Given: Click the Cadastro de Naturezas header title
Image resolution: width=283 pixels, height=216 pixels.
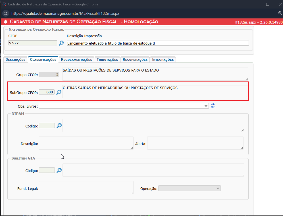Looking at the screenshot, I should (84, 22).
